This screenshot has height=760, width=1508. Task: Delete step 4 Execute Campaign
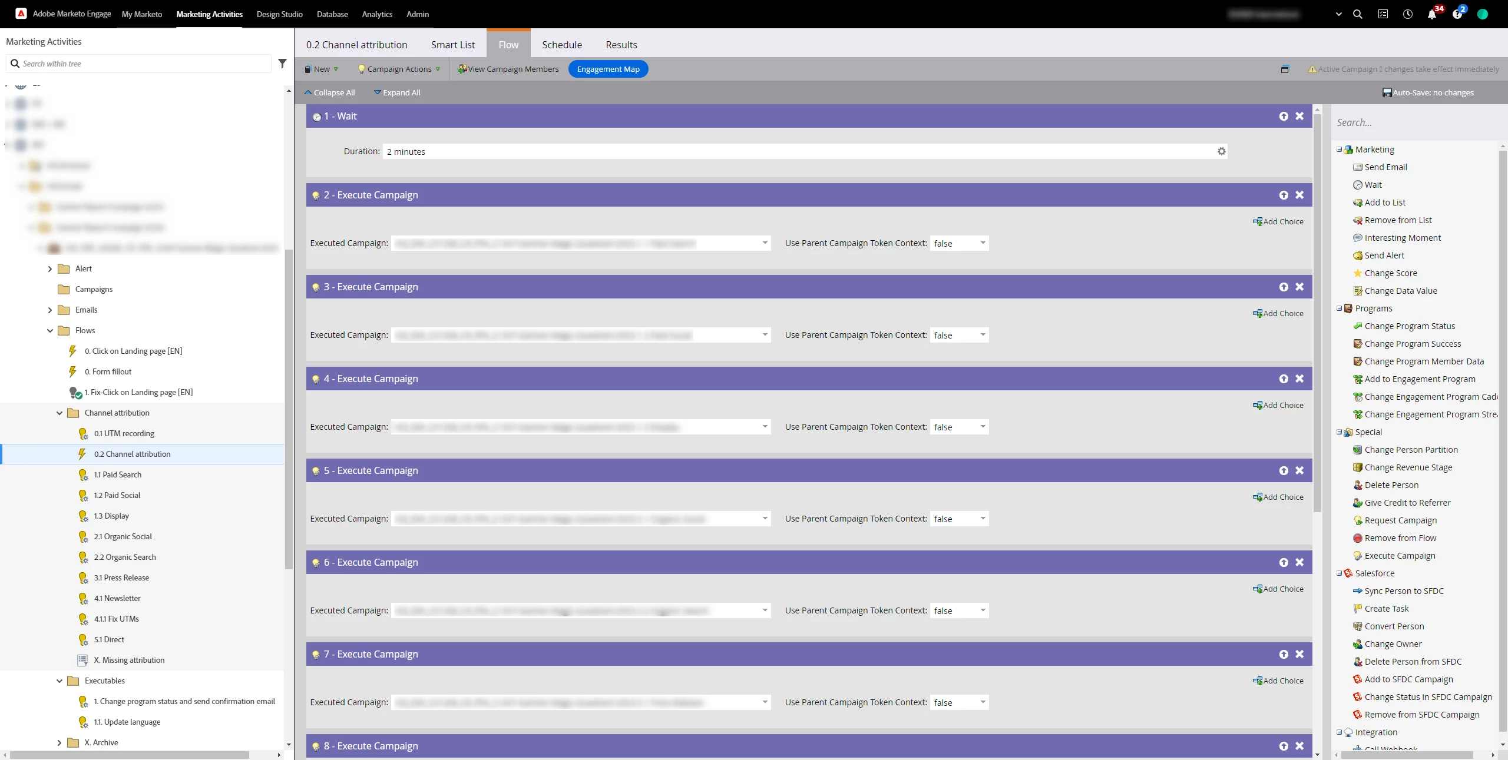pyautogui.click(x=1299, y=379)
